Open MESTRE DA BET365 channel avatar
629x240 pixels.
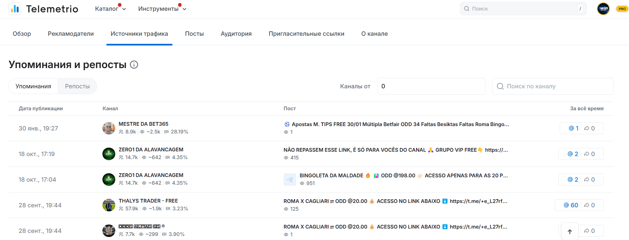[x=109, y=128]
